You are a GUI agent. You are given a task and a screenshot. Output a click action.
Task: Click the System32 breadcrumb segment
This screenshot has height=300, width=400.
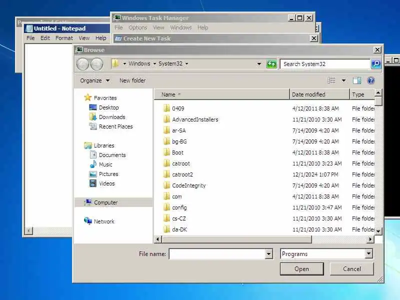(170, 63)
